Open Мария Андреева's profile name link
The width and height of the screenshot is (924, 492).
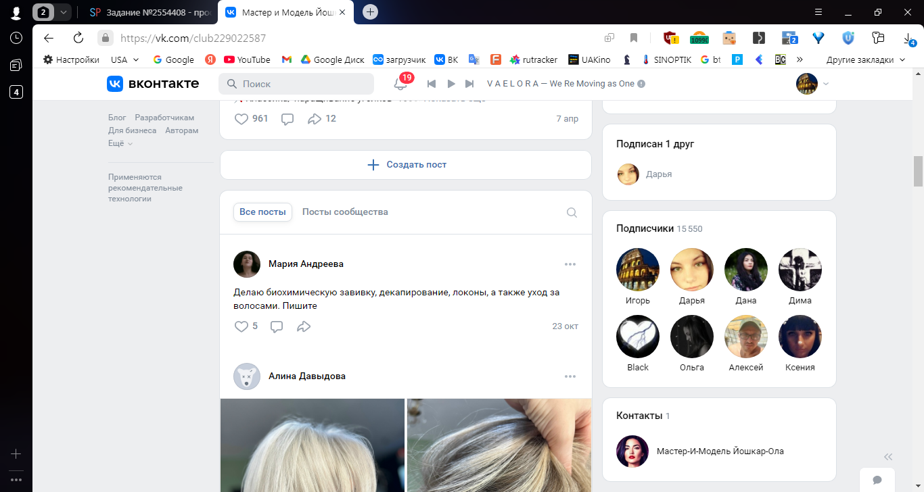pos(306,264)
